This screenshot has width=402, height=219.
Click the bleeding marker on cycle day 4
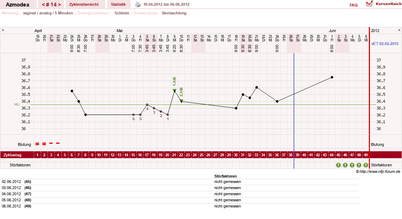point(58,143)
